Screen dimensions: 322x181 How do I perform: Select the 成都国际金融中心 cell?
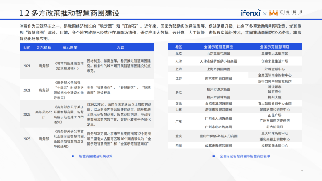(274, 146)
